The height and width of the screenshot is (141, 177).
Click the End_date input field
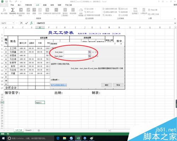coord(76,52)
